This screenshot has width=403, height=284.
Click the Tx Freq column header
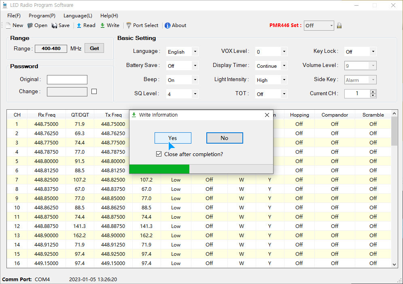(x=113, y=115)
